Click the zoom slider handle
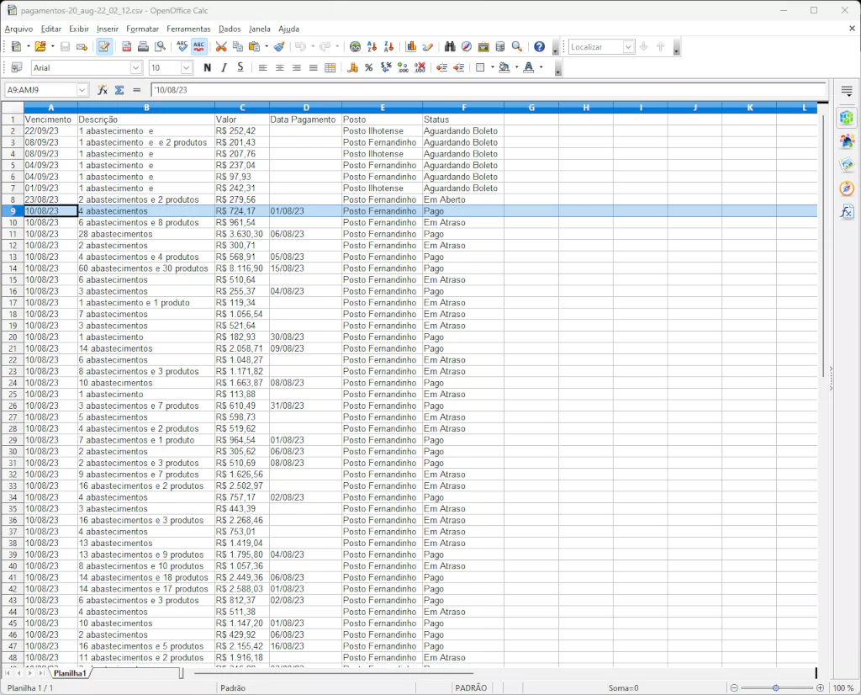The image size is (861, 695). [776, 688]
